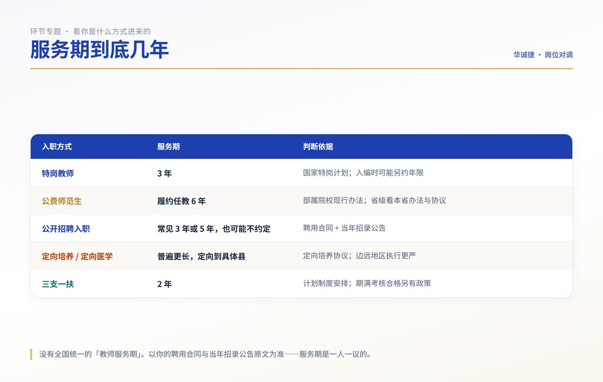Click the 入职方式 column header
Image resolution: width=603 pixels, height=382 pixels.
[57, 147]
